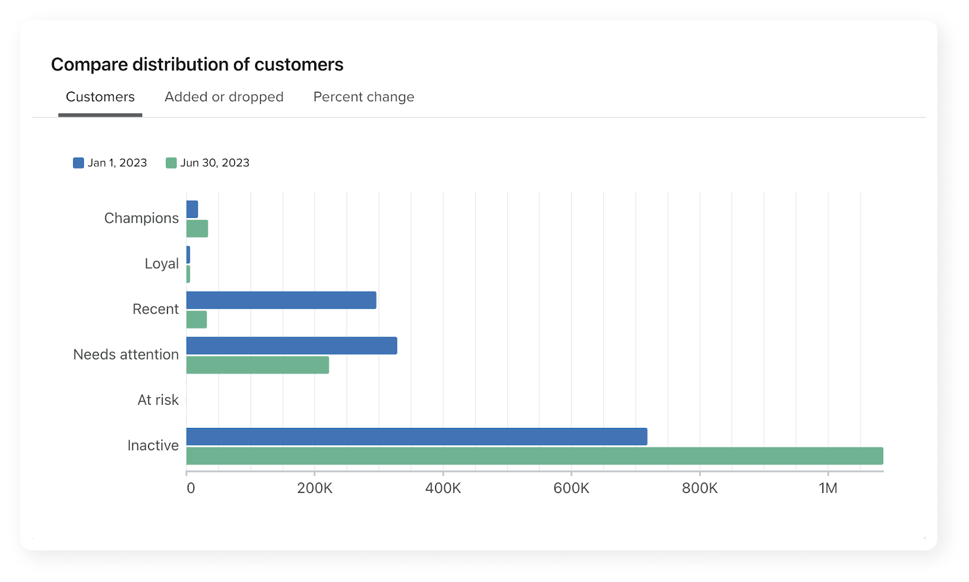Click the Recent blue Jan 2023 bar
The width and height of the screenshot is (969, 582).
click(281, 300)
